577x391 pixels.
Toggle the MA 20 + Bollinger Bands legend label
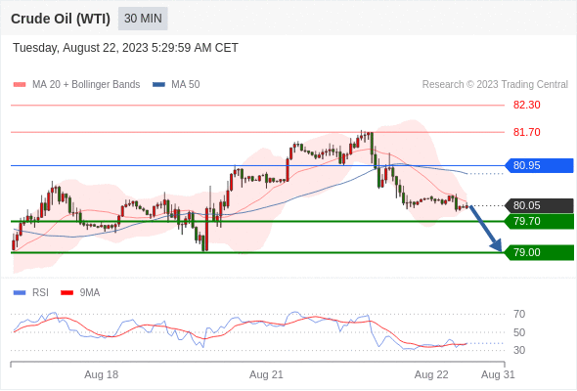click(x=86, y=85)
